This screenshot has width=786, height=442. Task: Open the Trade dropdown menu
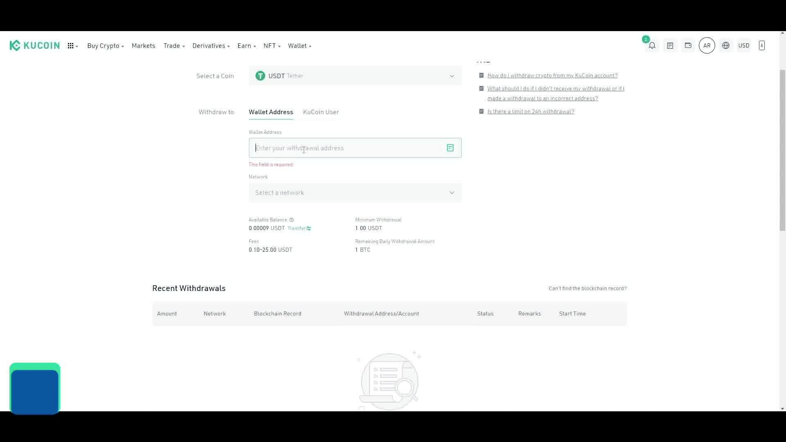[174, 46]
